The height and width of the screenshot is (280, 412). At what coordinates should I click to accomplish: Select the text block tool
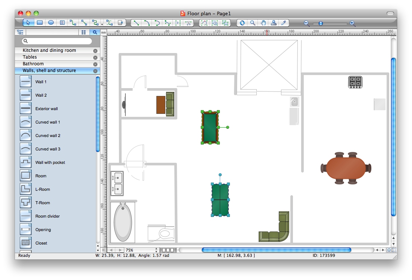click(62, 22)
